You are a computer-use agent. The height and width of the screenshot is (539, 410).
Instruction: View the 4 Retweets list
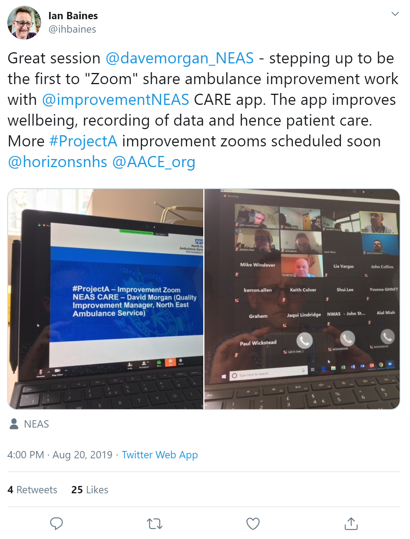coord(32,490)
